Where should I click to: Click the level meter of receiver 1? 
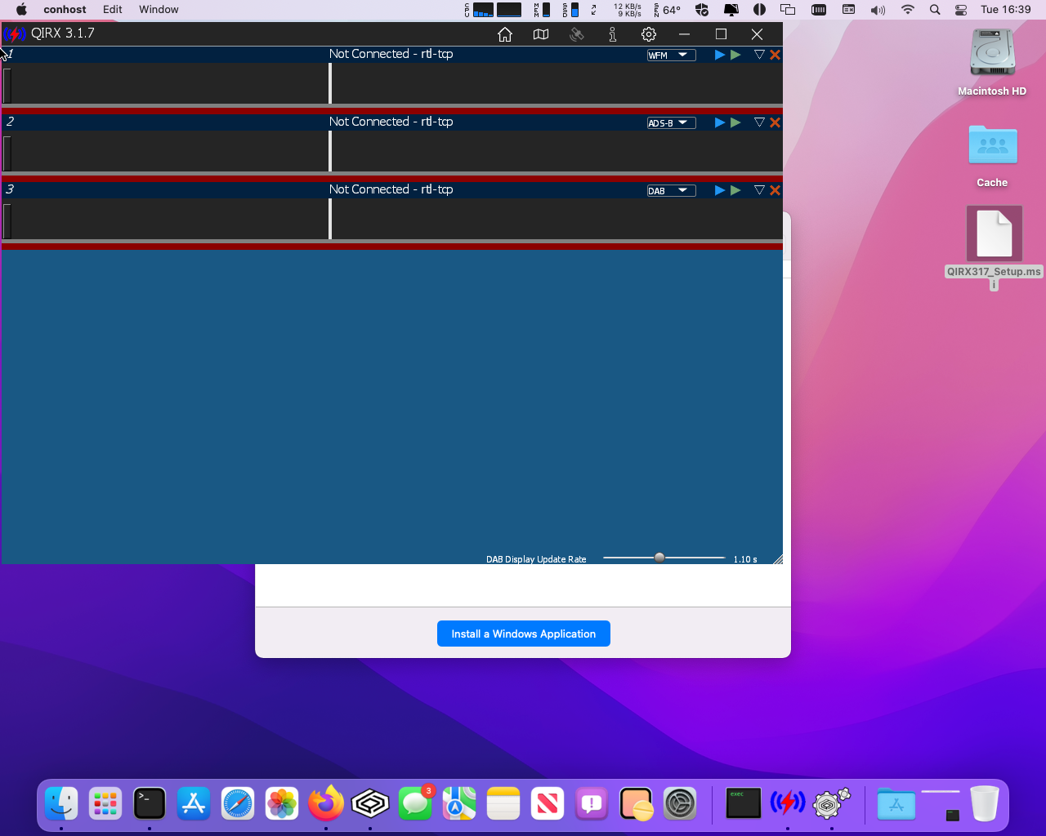7,85
